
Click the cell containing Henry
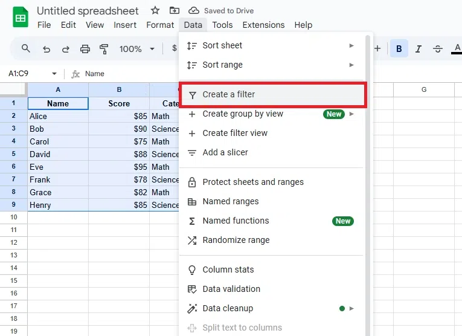(58, 205)
